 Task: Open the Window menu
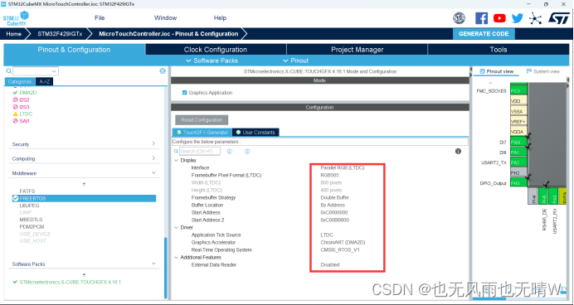point(165,18)
